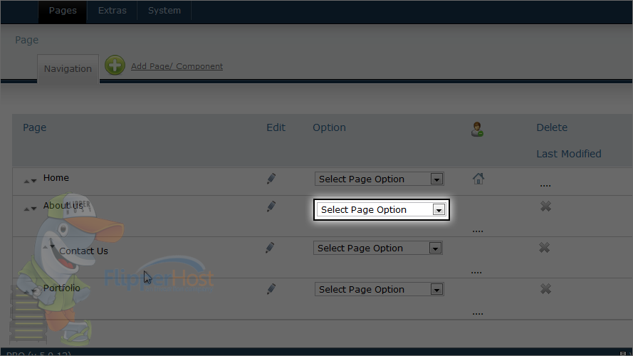Screen dimensions: 633x356
Task: Delete the Portfolio page with X icon
Action: pos(546,288)
